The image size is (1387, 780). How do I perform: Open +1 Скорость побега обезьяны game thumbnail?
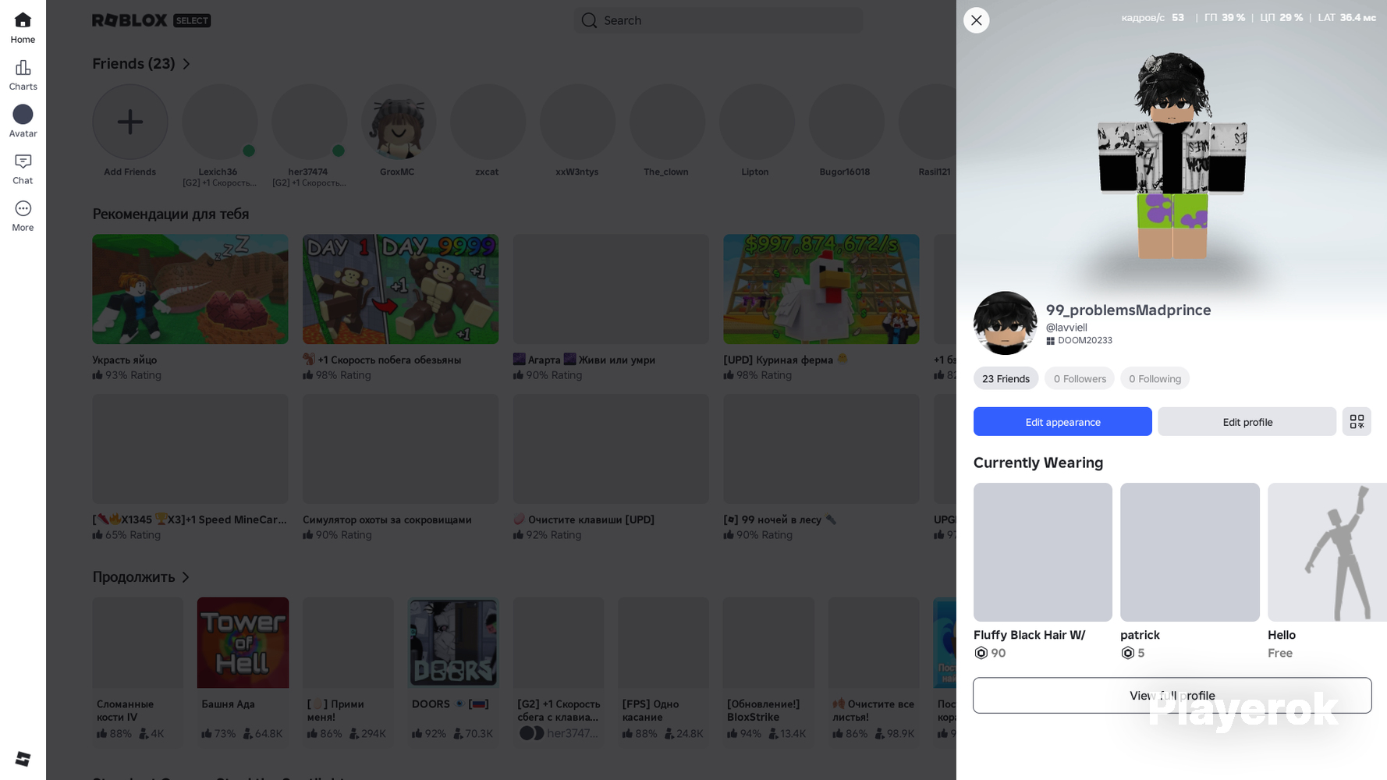click(x=400, y=289)
